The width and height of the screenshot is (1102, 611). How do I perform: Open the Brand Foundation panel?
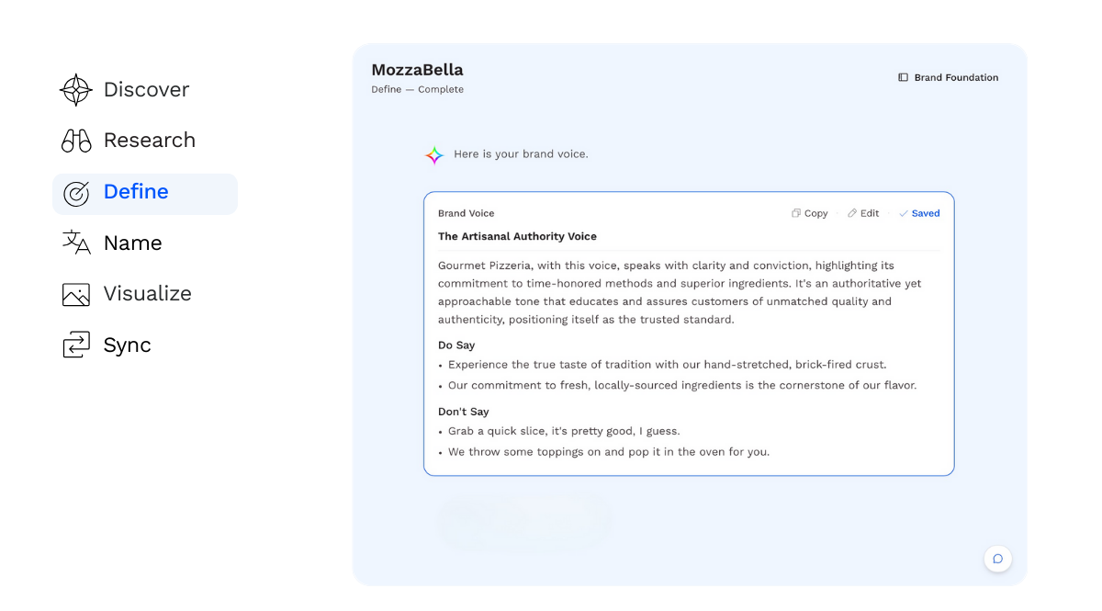[x=956, y=78]
